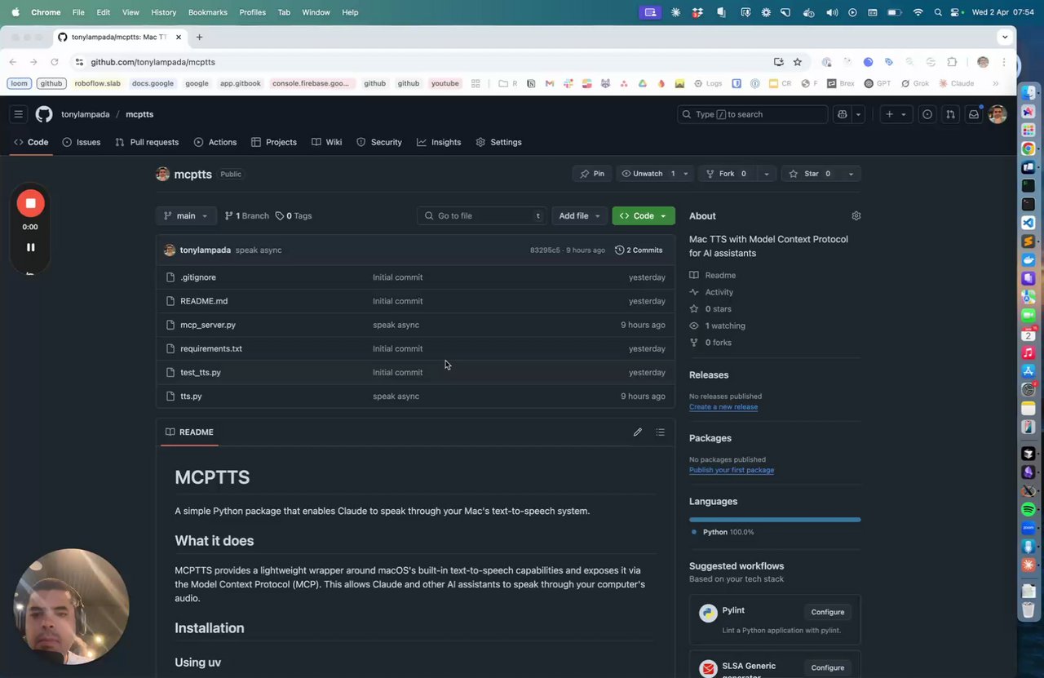
Task: Open requirements.txt file
Action: (211, 348)
